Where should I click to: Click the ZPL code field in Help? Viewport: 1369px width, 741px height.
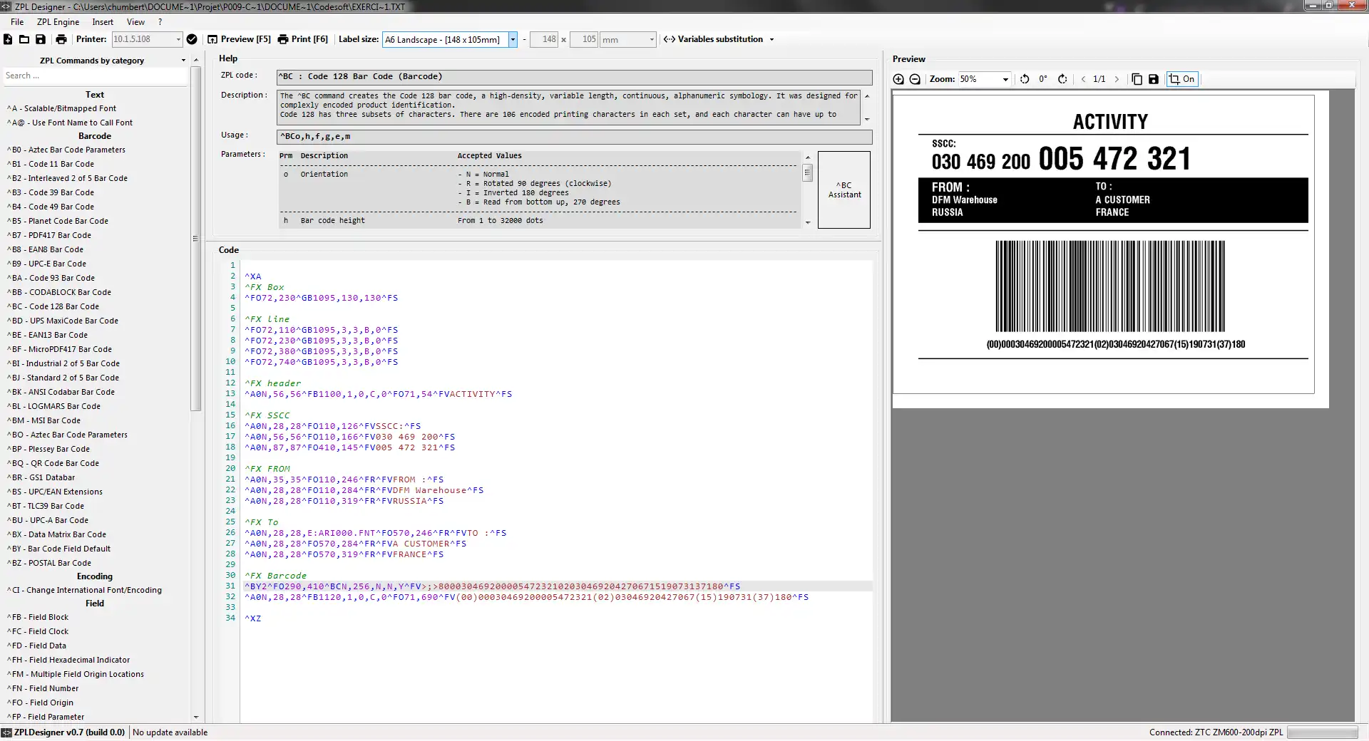point(575,77)
